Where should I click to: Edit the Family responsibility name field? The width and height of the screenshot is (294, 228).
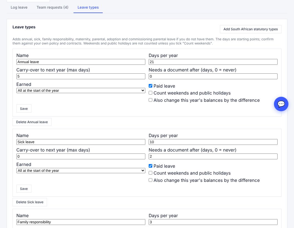(81, 222)
